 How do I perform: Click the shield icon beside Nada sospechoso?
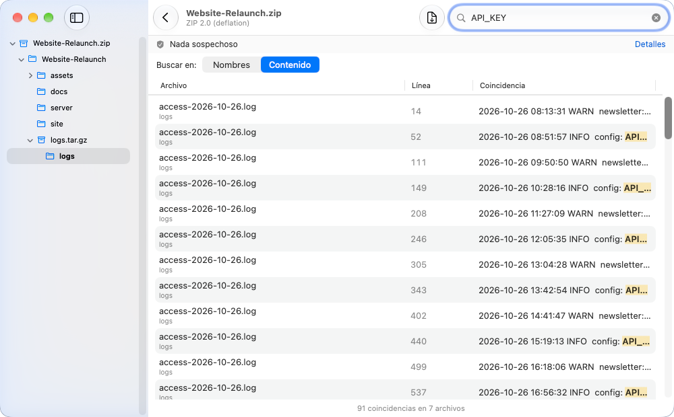tap(160, 44)
